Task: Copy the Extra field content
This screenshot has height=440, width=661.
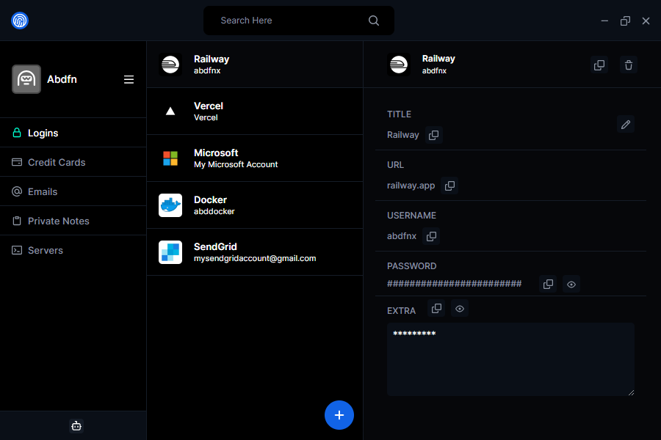Action: click(x=436, y=308)
